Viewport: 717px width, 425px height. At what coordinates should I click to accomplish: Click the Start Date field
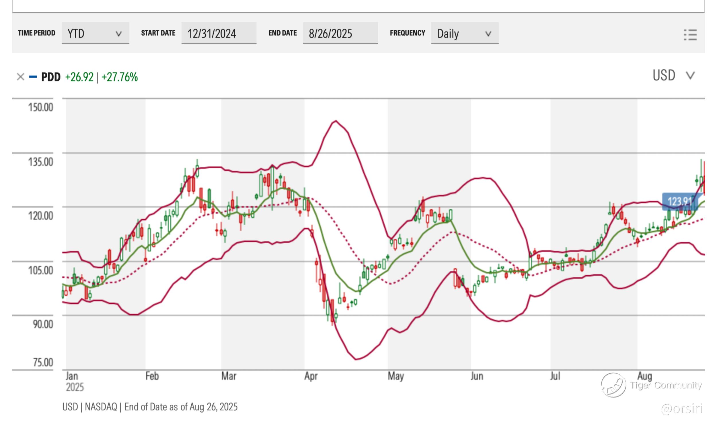click(219, 33)
